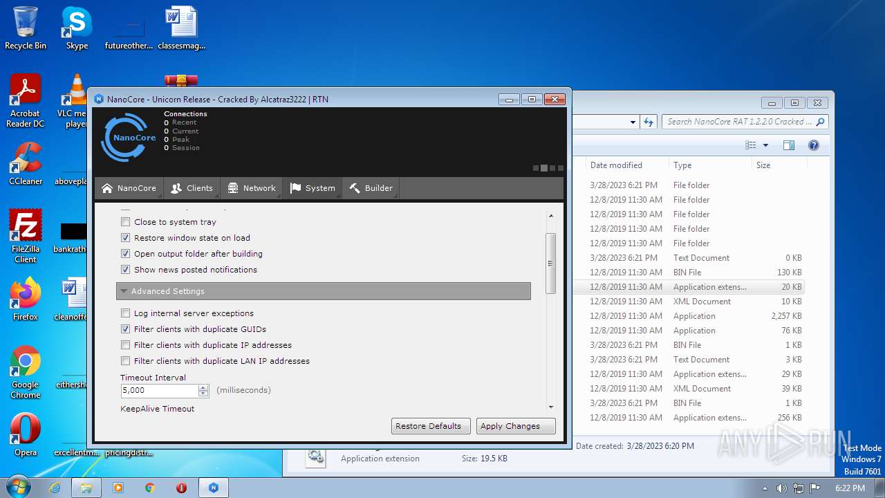Click settings scrollbar down arrow
Screen dimensions: 885x498
(551, 407)
